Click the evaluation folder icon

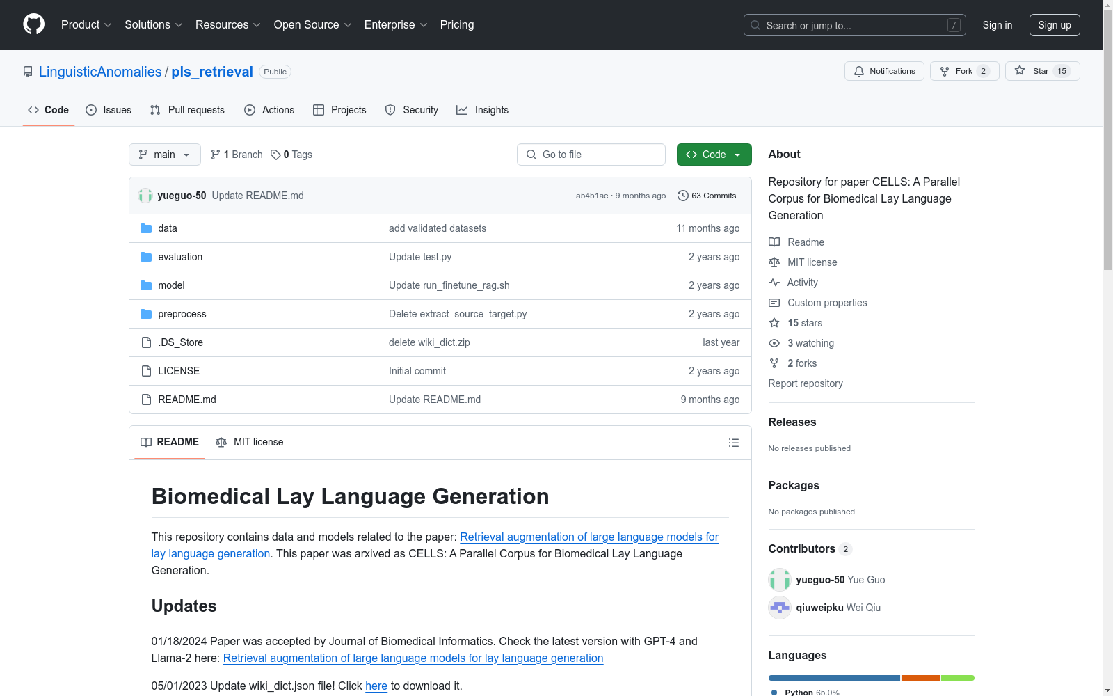click(x=146, y=257)
